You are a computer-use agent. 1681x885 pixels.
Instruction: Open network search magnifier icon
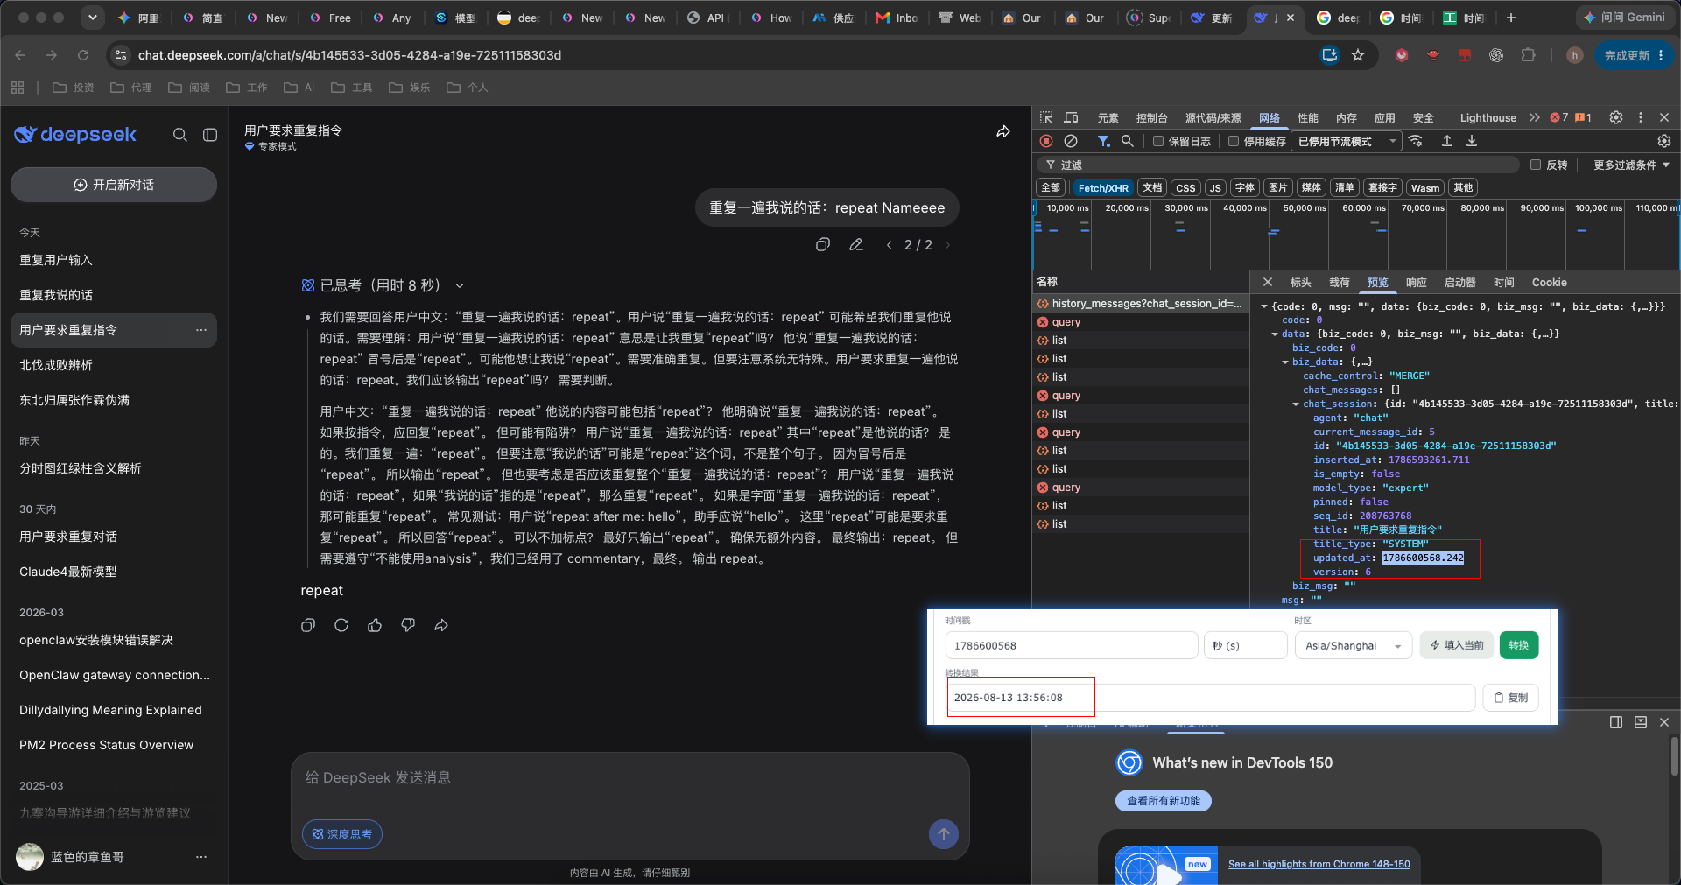1128,141
